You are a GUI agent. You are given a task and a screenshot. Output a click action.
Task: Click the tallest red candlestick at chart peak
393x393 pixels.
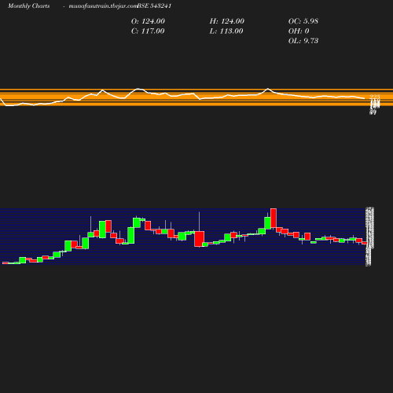tap(274, 218)
